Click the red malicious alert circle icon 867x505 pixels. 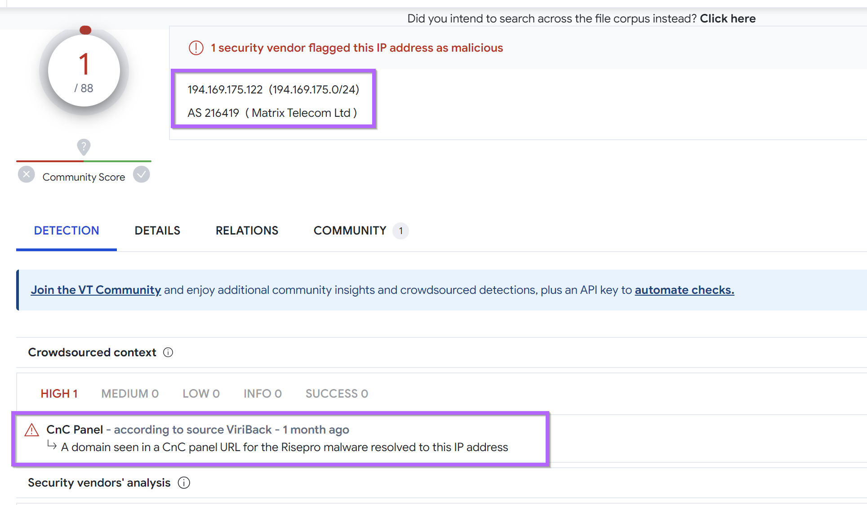196,48
